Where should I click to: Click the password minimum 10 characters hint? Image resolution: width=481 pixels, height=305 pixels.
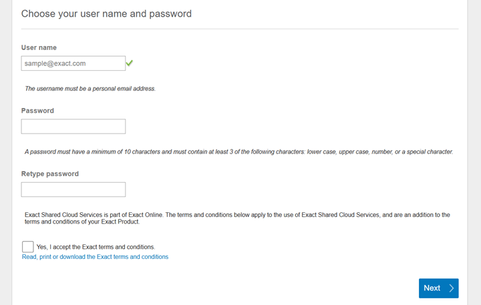pyautogui.click(x=238, y=152)
